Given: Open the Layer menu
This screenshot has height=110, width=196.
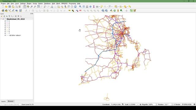Looking at the screenshot, I should (17, 4).
